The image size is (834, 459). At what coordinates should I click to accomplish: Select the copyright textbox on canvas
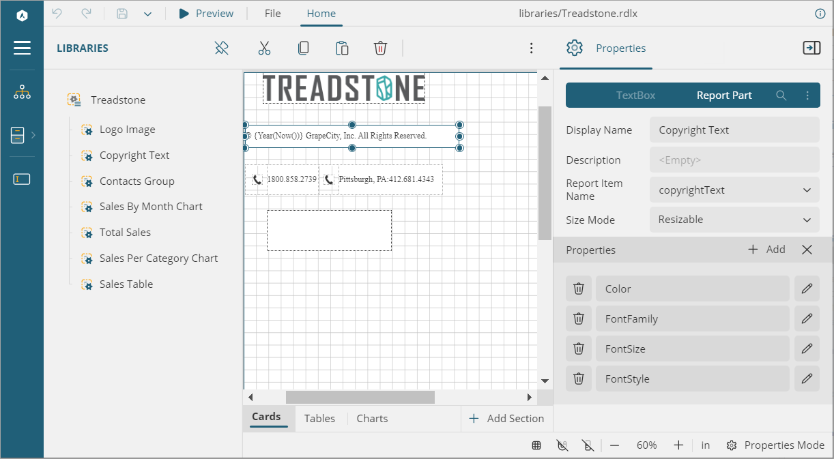pyautogui.click(x=352, y=136)
